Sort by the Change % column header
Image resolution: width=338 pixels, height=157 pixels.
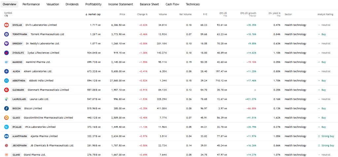tap(142, 14)
